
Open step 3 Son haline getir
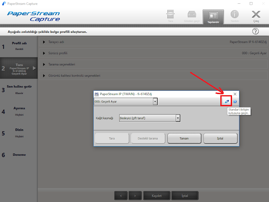(x=18, y=90)
